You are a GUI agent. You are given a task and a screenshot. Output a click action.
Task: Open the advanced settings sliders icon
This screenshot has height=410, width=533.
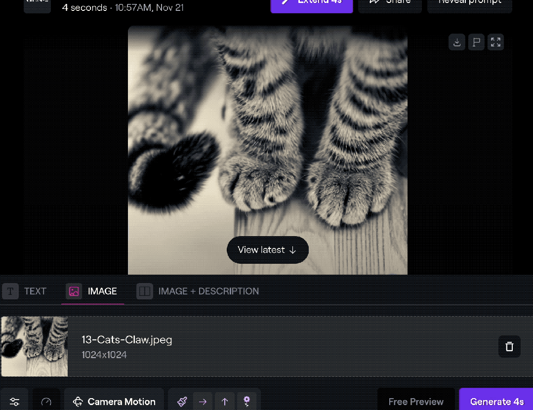coord(14,402)
